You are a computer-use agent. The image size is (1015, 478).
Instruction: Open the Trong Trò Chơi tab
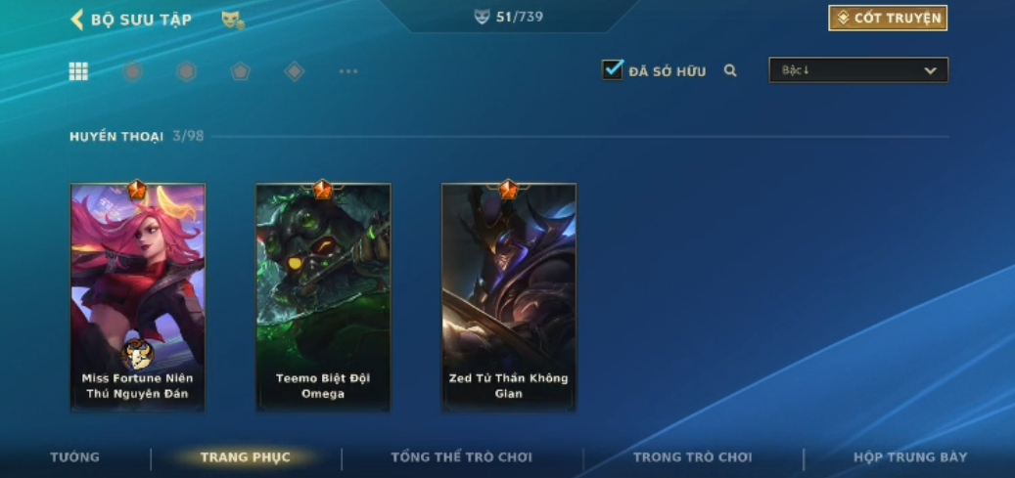693,457
